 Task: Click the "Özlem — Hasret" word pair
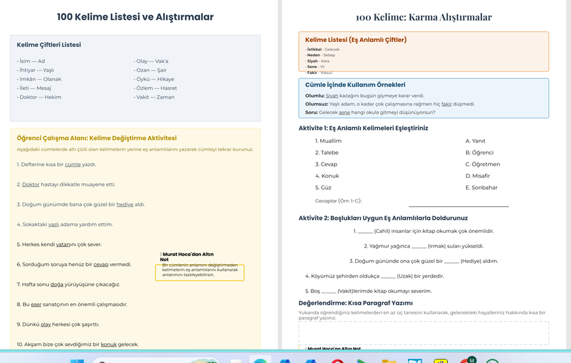click(x=155, y=88)
